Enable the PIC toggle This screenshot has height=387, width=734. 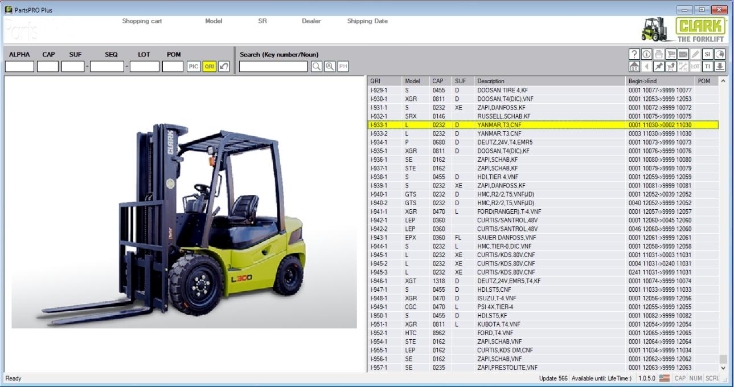(x=193, y=67)
